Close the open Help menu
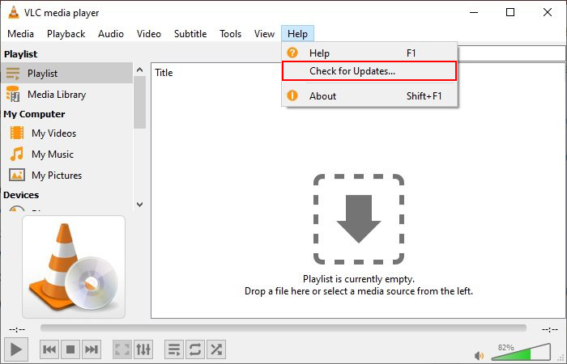This screenshot has width=567, height=364. pos(297,34)
